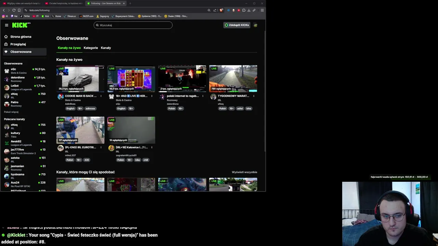This screenshot has width=438, height=246.
Task: Click the 420 tag chip
Action: 87,160
